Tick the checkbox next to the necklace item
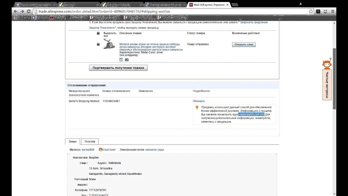 (98, 44)
